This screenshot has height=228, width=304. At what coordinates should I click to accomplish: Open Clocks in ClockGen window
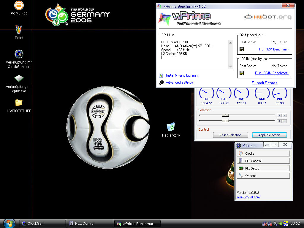[x=263, y=153]
